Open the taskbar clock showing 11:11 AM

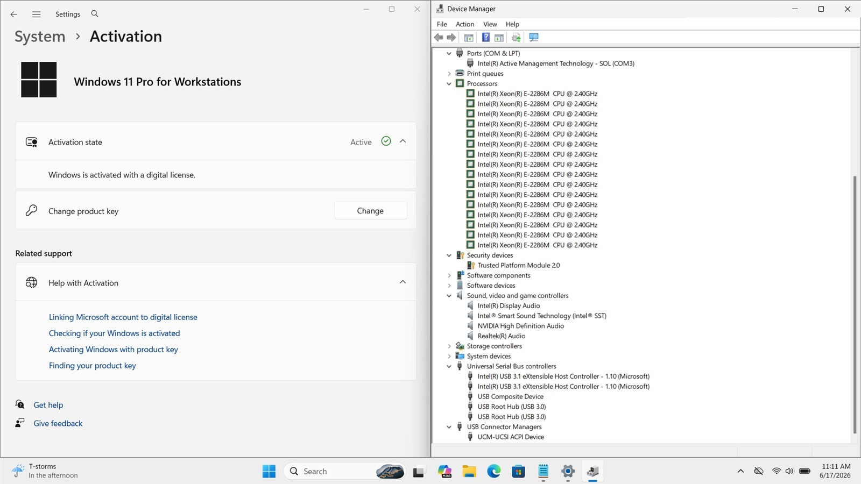[x=836, y=471]
